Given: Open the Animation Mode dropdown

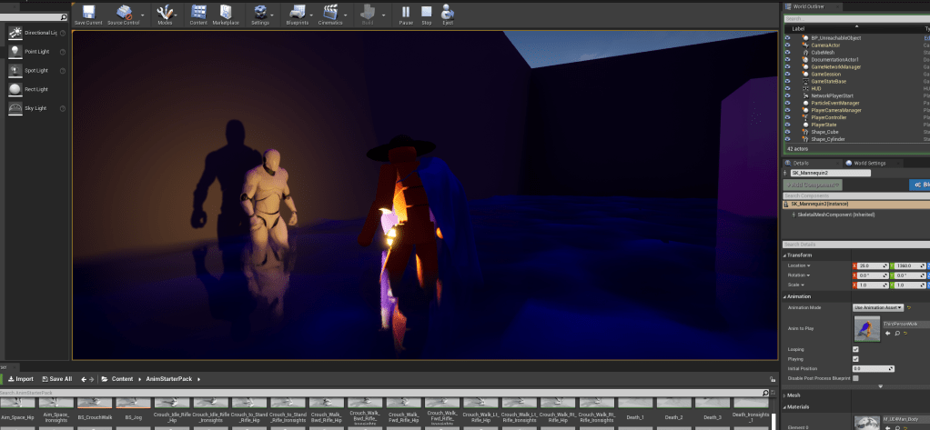Looking at the screenshot, I should pyautogui.click(x=877, y=307).
